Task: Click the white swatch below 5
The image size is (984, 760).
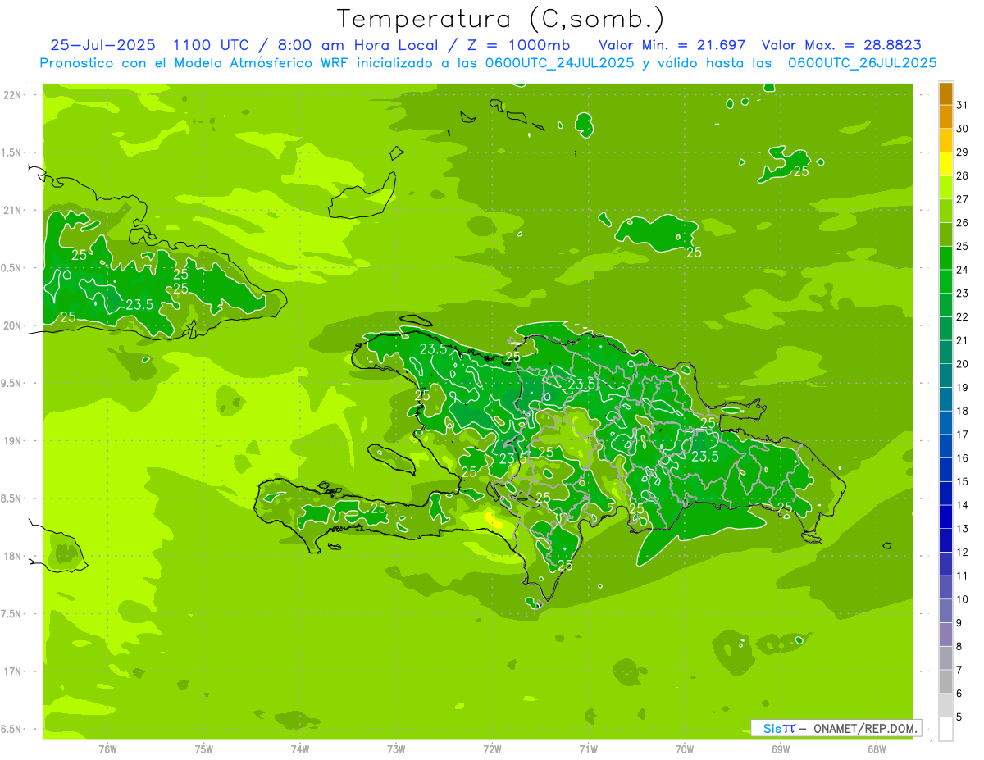Action: 945,729
